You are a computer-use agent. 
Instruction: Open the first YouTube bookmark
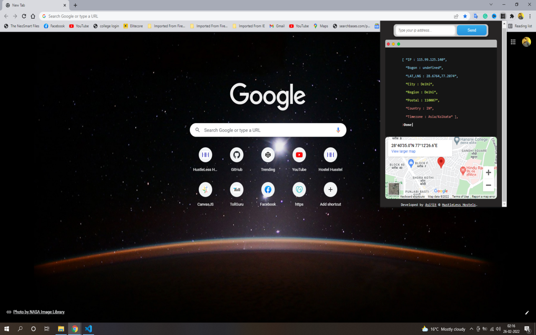79,26
